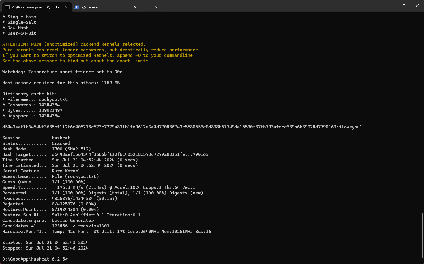Image resolution: width=424 pixels, height=264 pixels.
Task: Maximize the terminal window
Action: [404, 6]
